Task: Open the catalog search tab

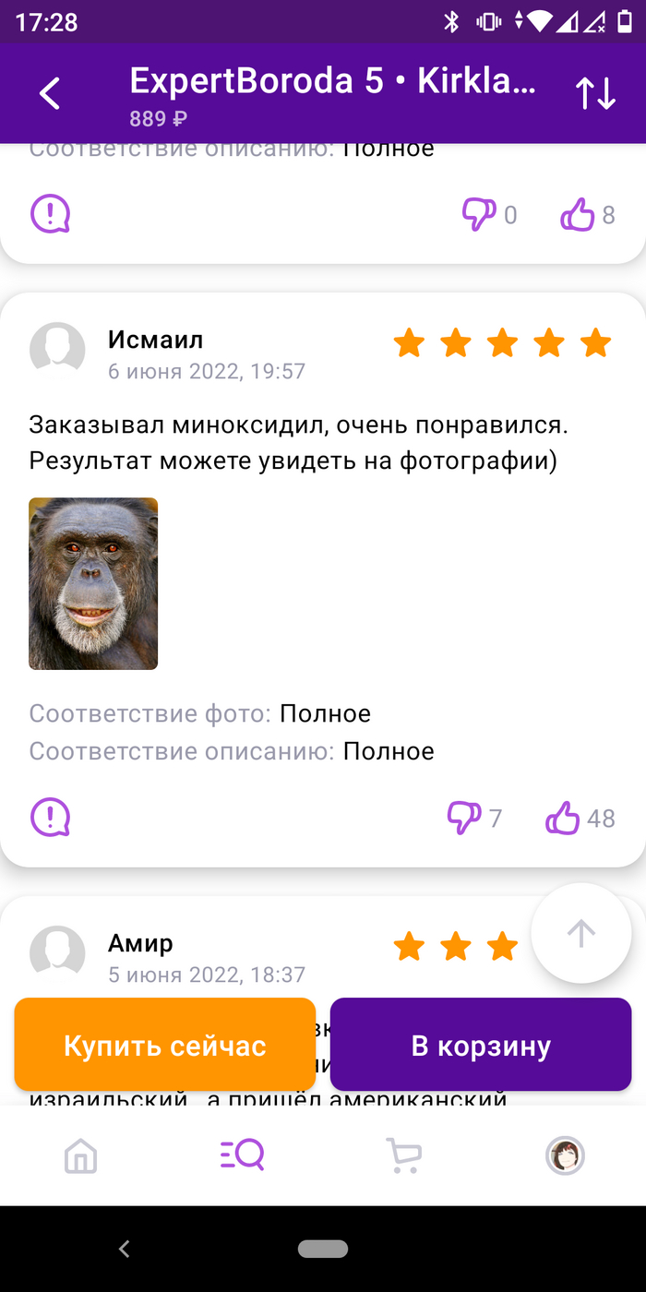Action: (x=243, y=1155)
